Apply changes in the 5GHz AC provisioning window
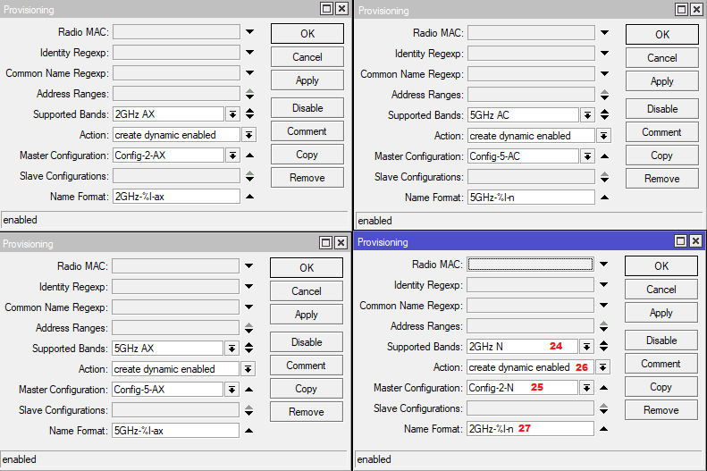This screenshot has width=707, height=471. [x=661, y=81]
